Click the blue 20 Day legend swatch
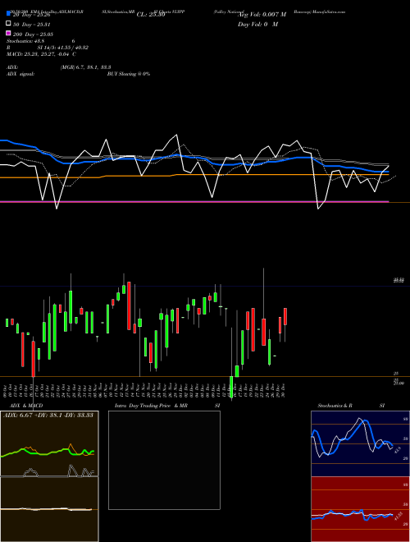Screen dimensions: 410x542 click(x=8, y=14)
